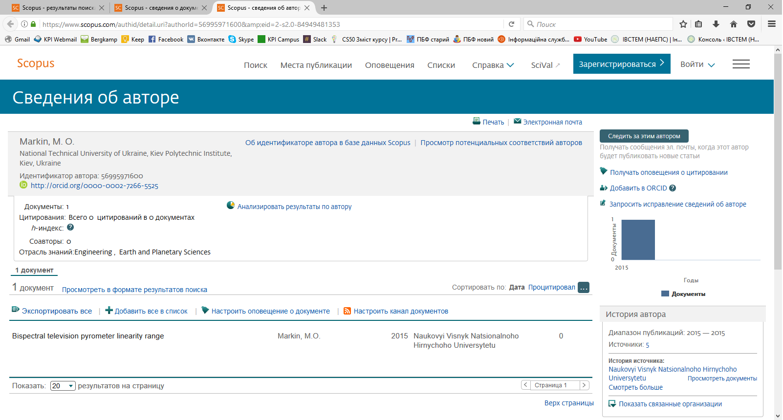Open the Keep bookmark
The image size is (783, 420).
[132, 40]
